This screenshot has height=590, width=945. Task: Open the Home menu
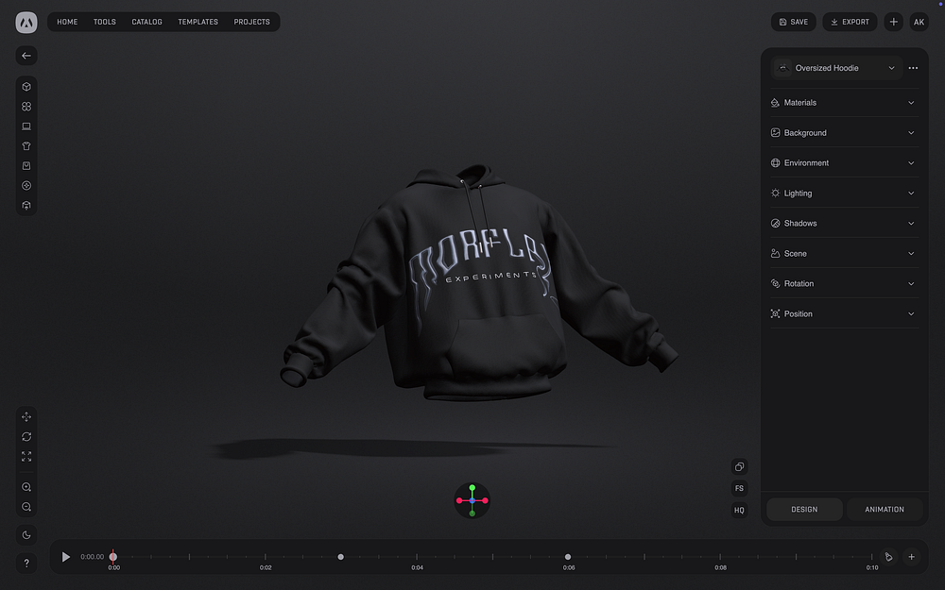[x=67, y=22]
